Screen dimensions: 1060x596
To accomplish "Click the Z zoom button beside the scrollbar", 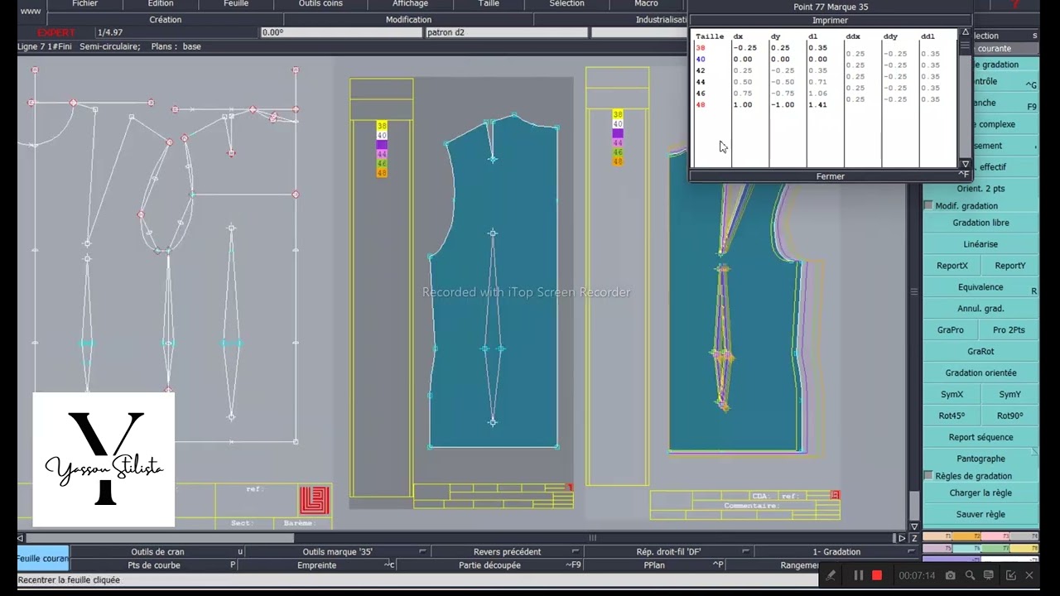I will (914, 538).
